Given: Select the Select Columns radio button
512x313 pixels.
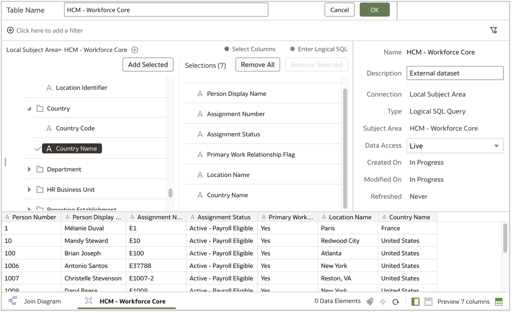Looking at the screenshot, I should coord(226,49).
